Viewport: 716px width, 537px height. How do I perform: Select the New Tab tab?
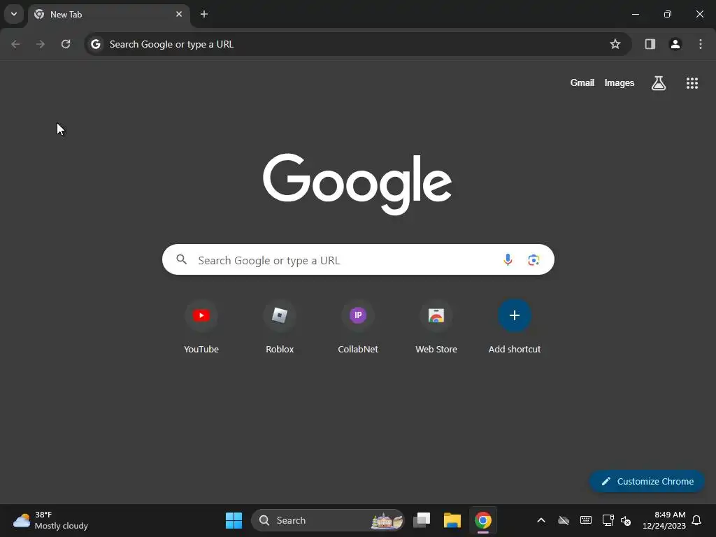[108, 15]
